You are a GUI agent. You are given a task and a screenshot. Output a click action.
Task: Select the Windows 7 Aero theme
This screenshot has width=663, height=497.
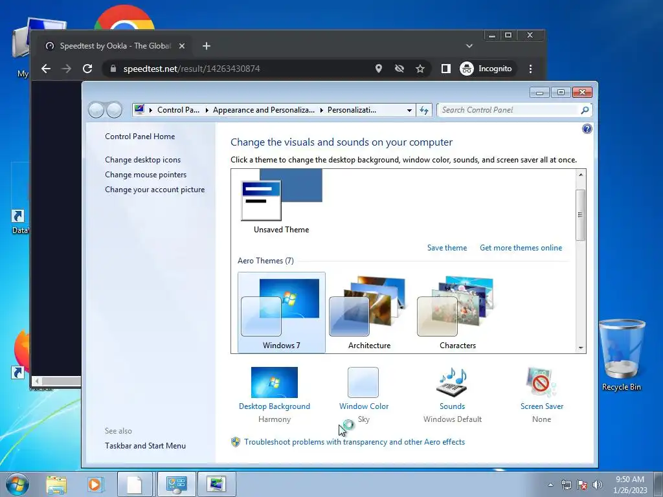pyautogui.click(x=281, y=312)
